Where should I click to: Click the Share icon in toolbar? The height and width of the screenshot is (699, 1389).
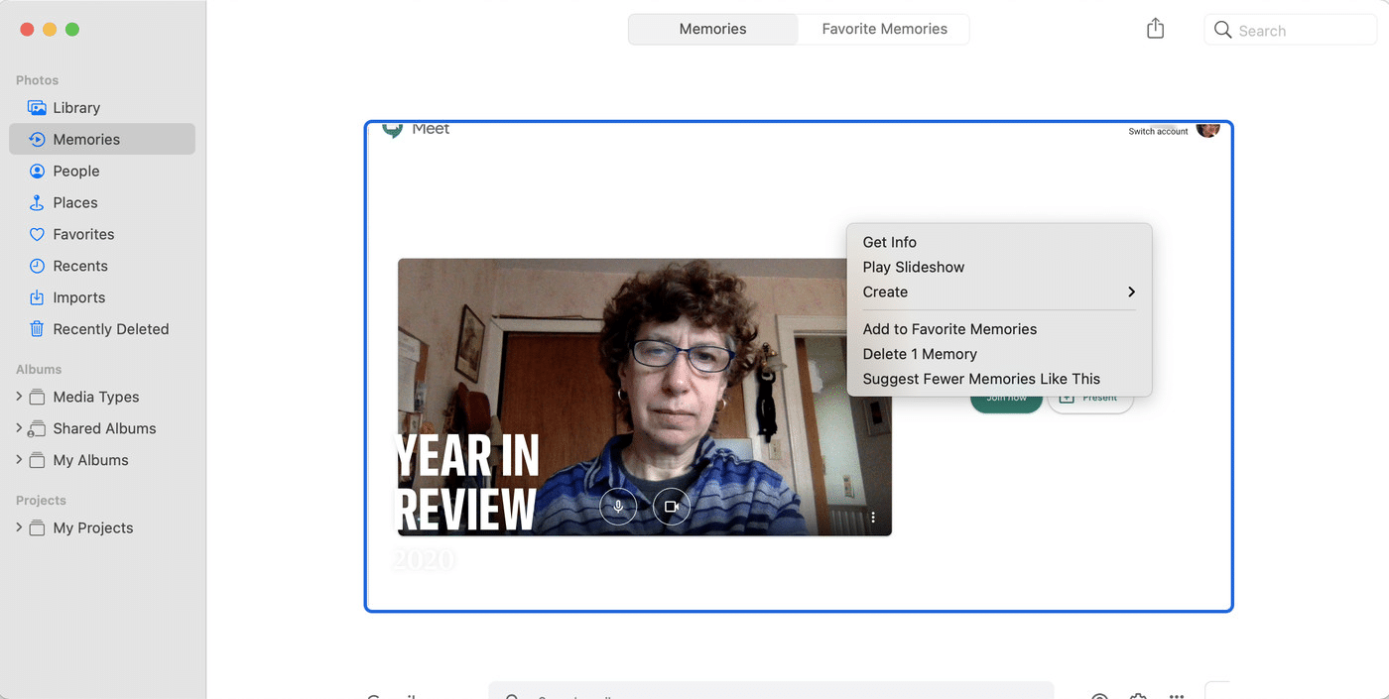1155,30
